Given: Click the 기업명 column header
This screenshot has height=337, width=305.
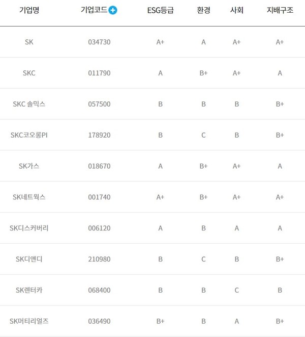Looking at the screenshot, I should 29,10.
